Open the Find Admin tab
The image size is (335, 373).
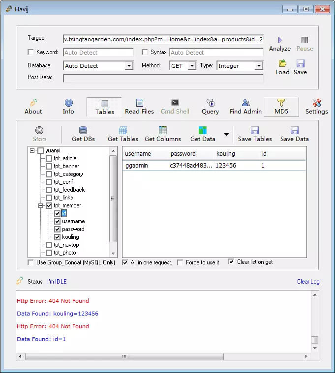click(245, 107)
